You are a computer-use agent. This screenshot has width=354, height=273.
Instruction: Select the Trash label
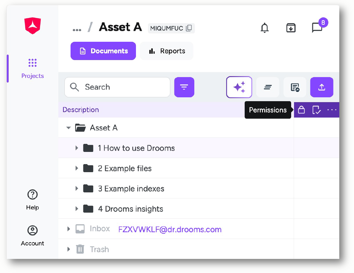[x=99, y=249]
